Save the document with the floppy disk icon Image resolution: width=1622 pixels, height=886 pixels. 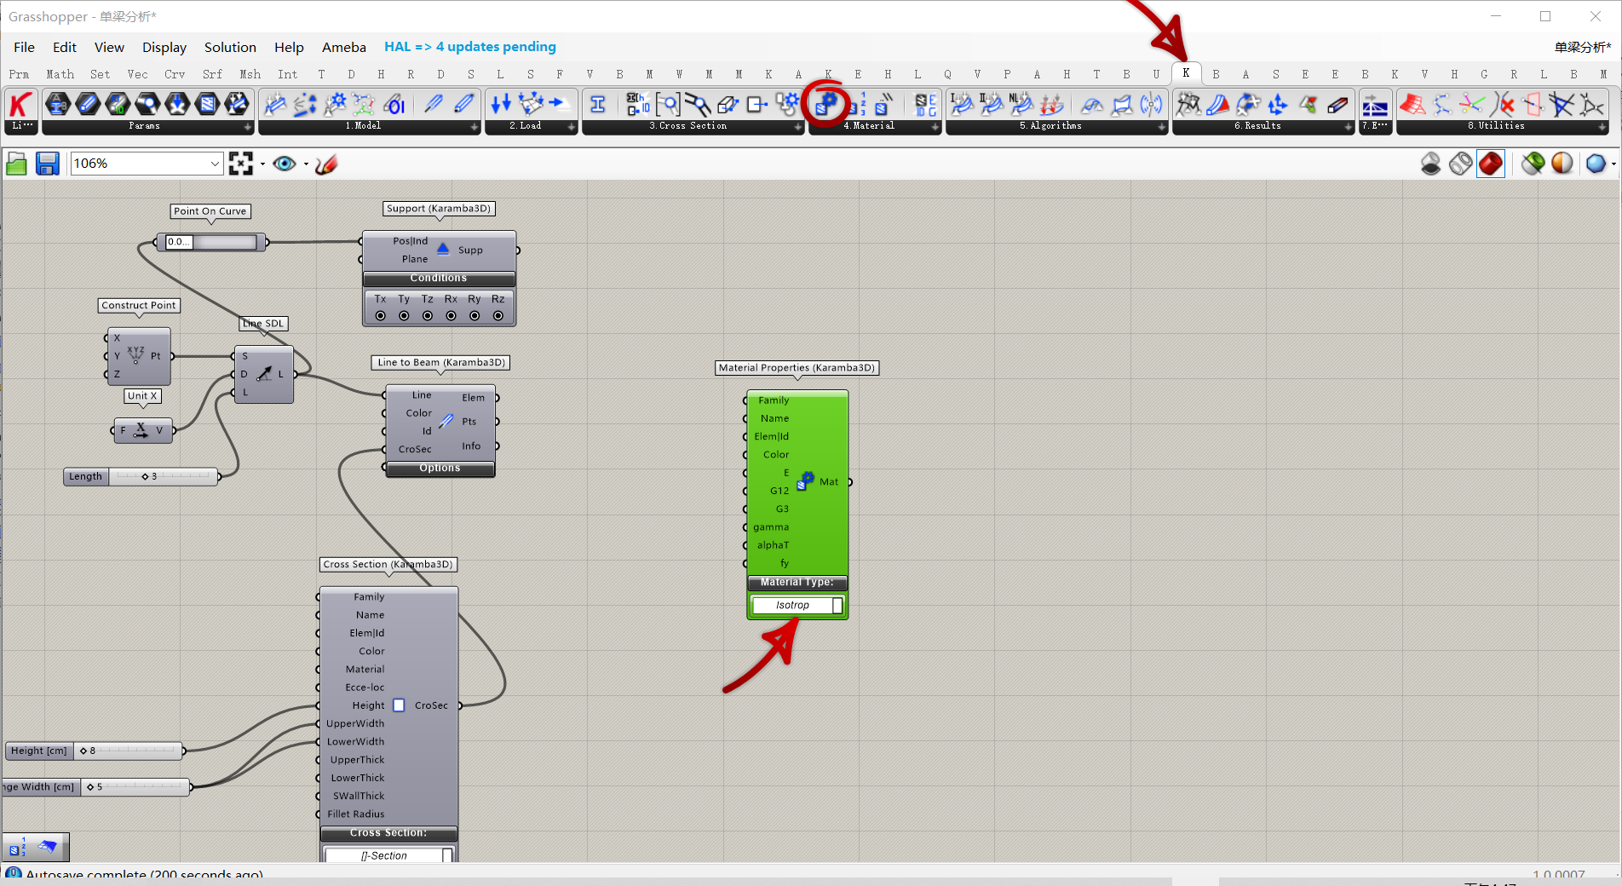pyautogui.click(x=48, y=164)
